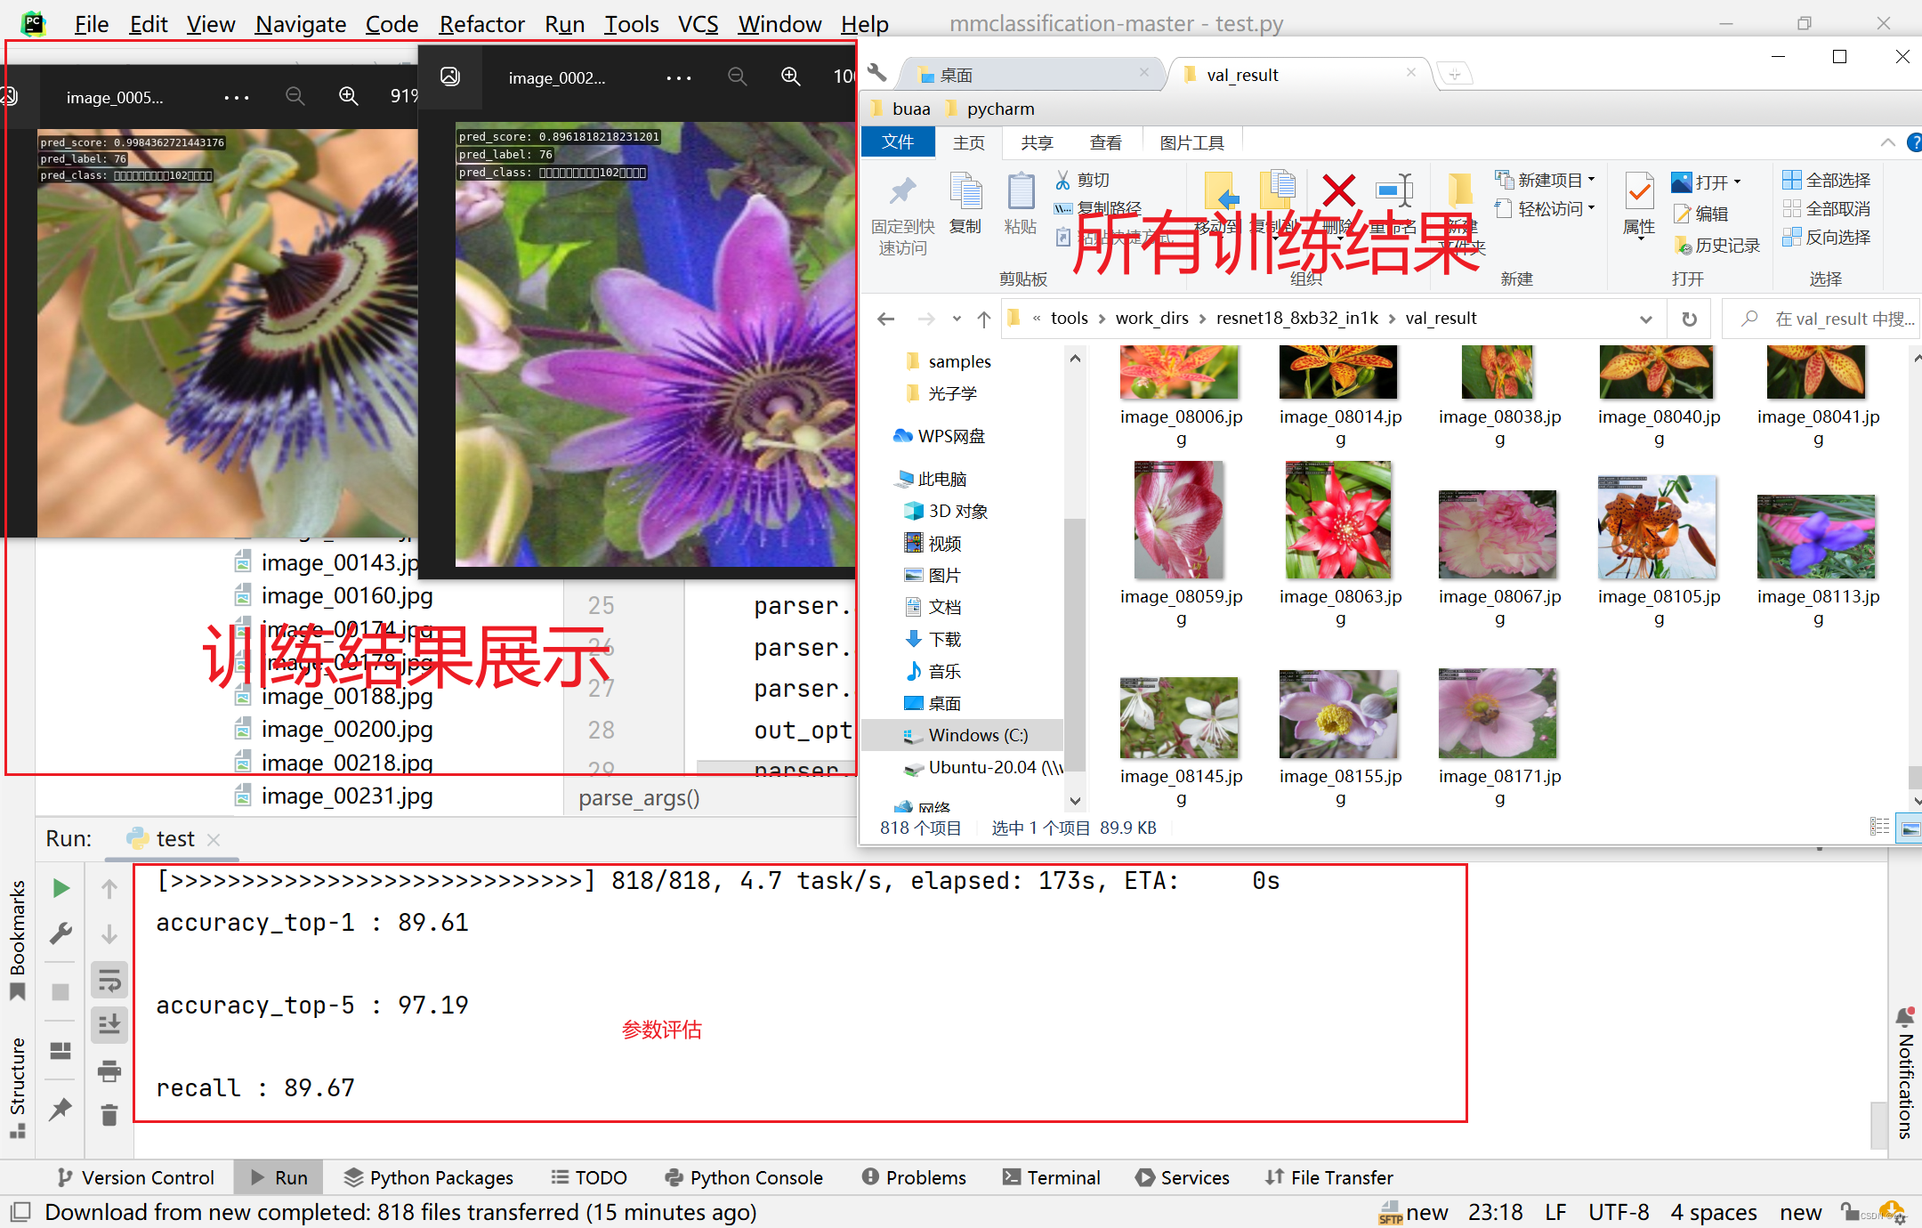Image resolution: width=1922 pixels, height=1228 pixels.
Task: Select image_00188.jpg in file list
Action: coord(346,696)
